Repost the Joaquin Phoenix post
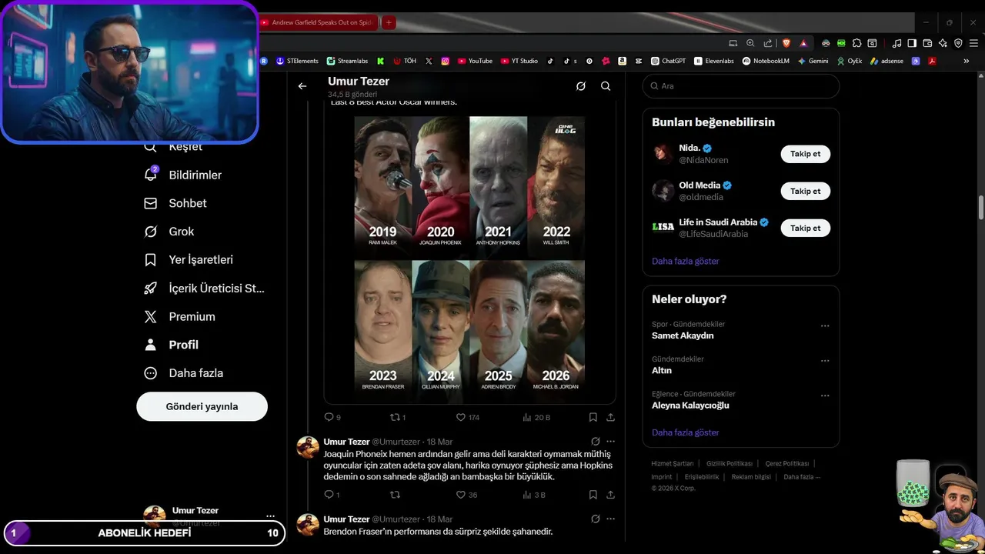 point(395,495)
